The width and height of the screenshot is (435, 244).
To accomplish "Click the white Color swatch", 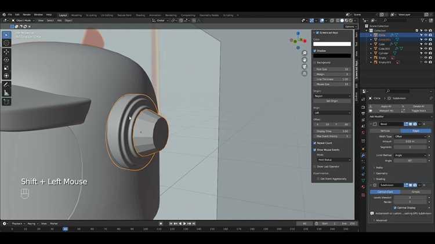I will [332, 44].
